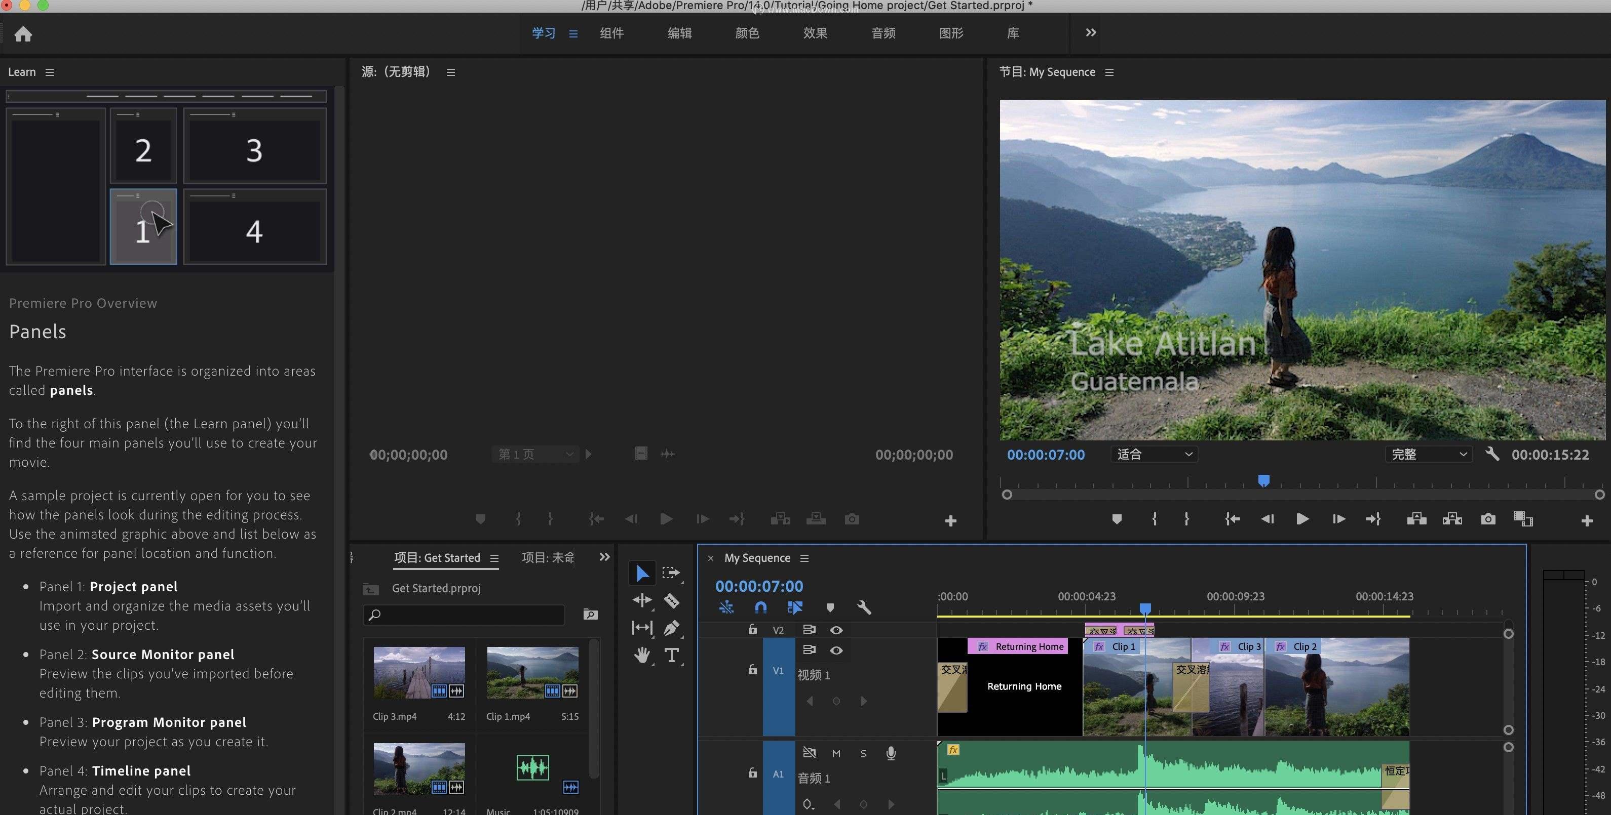This screenshot has height=815, width=1611.
Task: Click Lift button in Program Monitor
Action: point(1416,519)
